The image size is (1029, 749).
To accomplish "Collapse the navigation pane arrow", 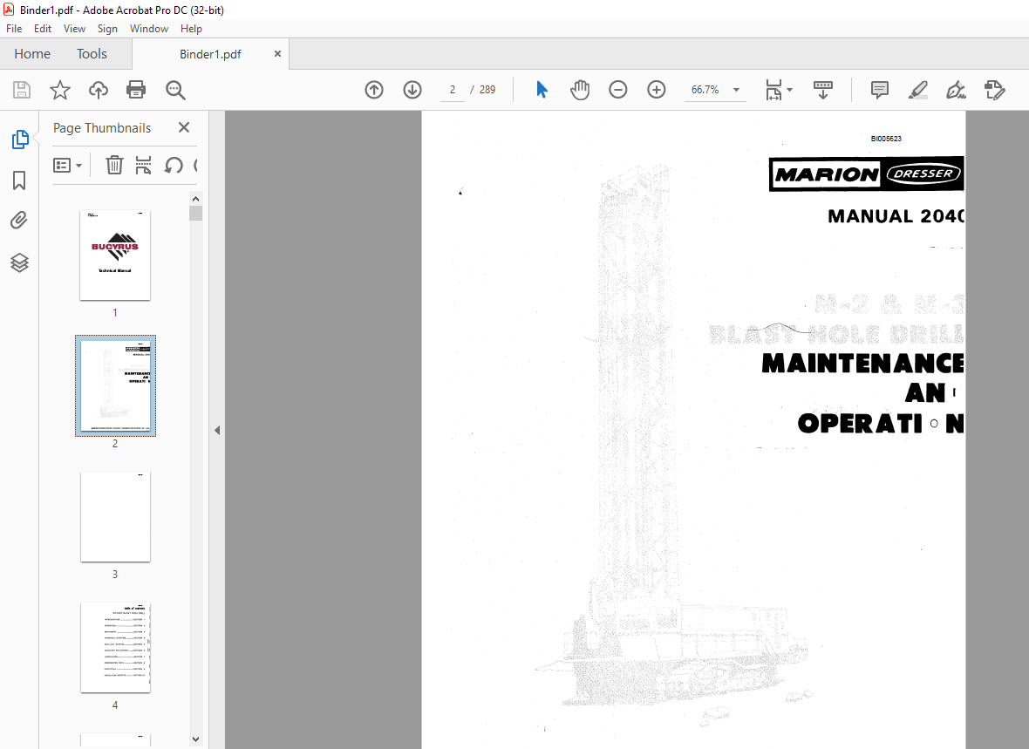I will point(217,431).
